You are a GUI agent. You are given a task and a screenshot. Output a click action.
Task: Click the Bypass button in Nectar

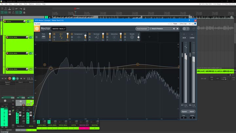coord(184,112)
